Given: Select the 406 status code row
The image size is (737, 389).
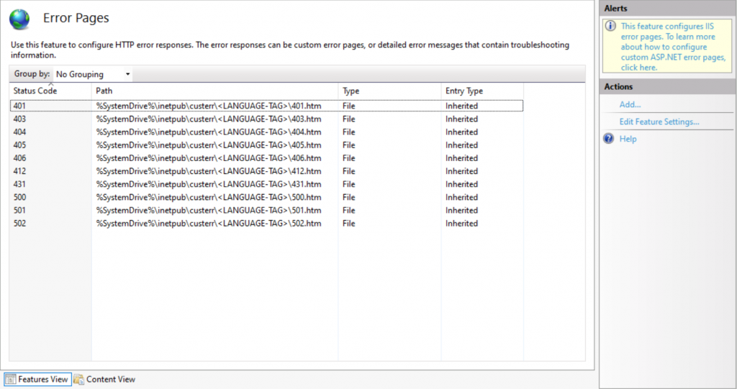Looking at the screenshot, I should pyautogui.click(x=266, y=158).
